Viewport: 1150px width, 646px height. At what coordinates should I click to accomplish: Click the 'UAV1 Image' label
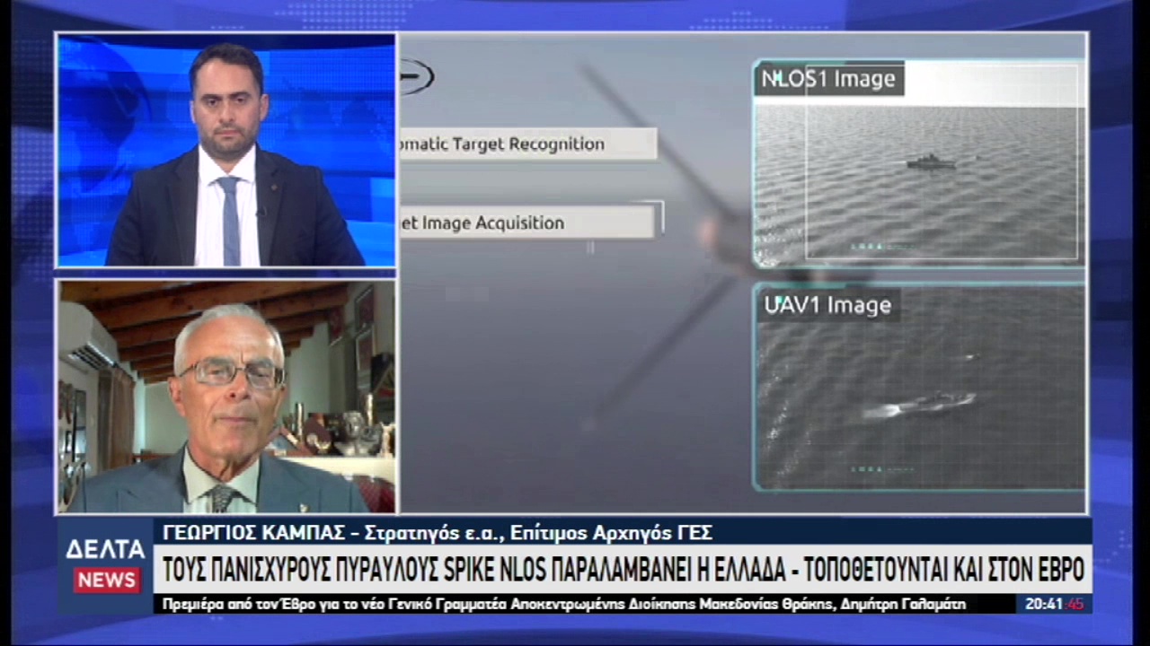[827, 305]
